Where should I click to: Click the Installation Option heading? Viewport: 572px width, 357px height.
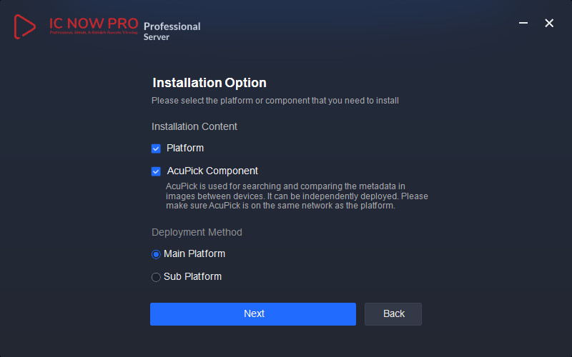209,83
